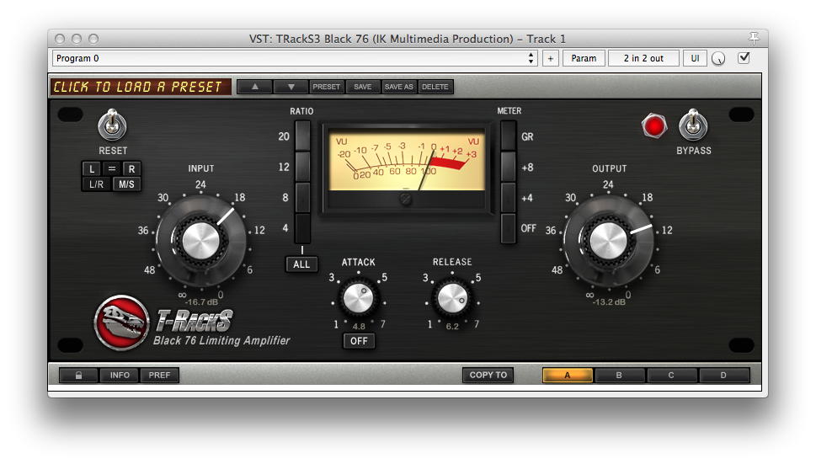
Task: Switch to L/R processing mode
Action: coord(96,184)
